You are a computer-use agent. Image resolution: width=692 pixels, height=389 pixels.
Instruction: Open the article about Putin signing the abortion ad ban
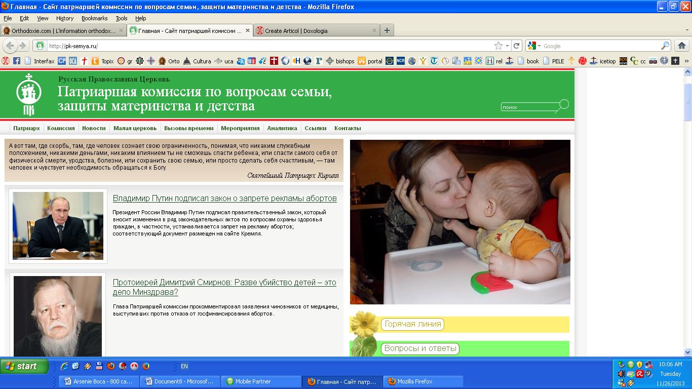pyautogui.click(x=225, y=198)
